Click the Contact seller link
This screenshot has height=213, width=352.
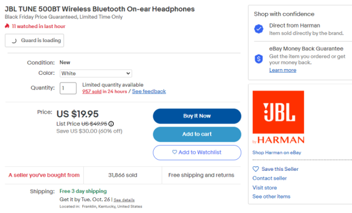[x=270, y=178]
